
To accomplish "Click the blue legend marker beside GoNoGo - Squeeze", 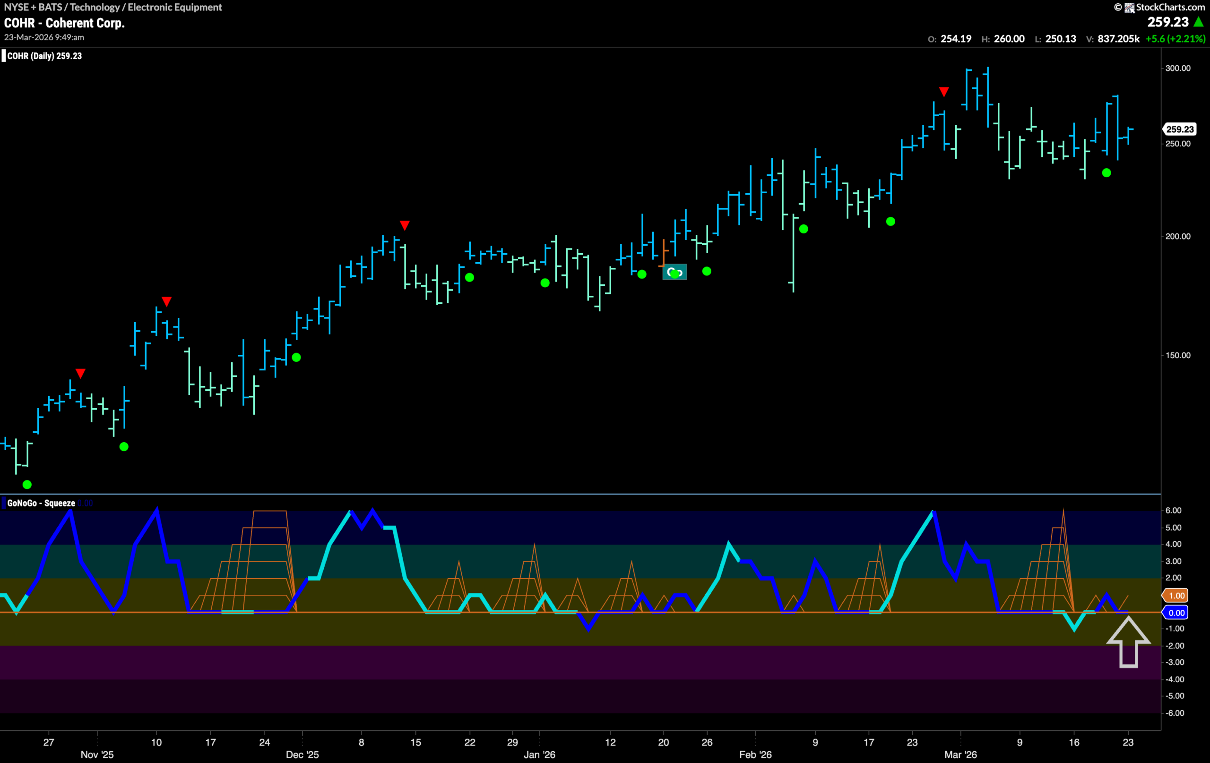I will [x=3, y=503].
